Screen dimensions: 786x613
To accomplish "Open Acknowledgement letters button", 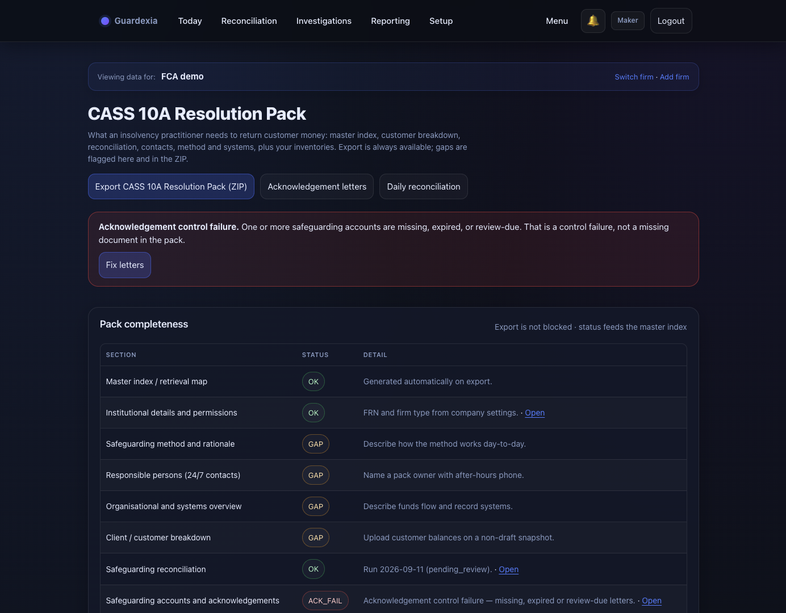I will (x=317, y=187).
